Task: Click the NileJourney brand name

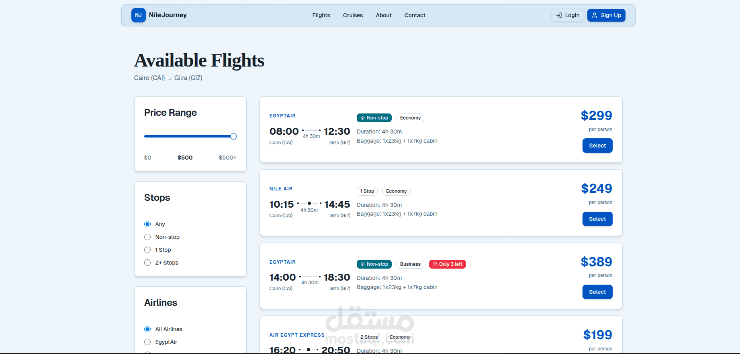Action: pos(168,15)
